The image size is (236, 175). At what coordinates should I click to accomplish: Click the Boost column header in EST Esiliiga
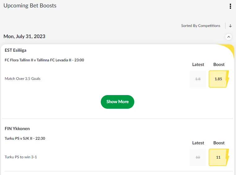[x=219, y=64]
